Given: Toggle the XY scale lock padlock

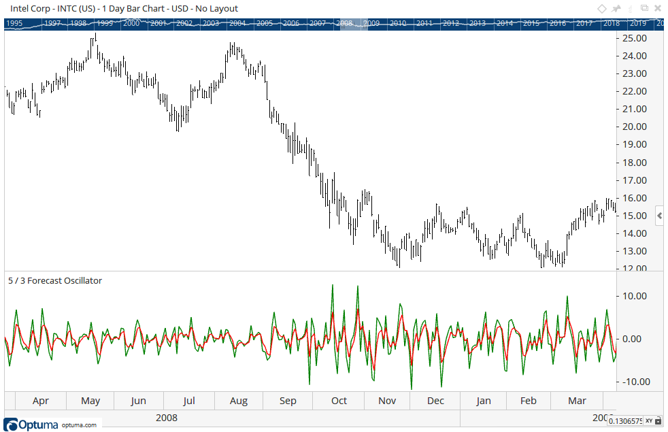Looking at the screenshot, I should [x=658, y=420].
